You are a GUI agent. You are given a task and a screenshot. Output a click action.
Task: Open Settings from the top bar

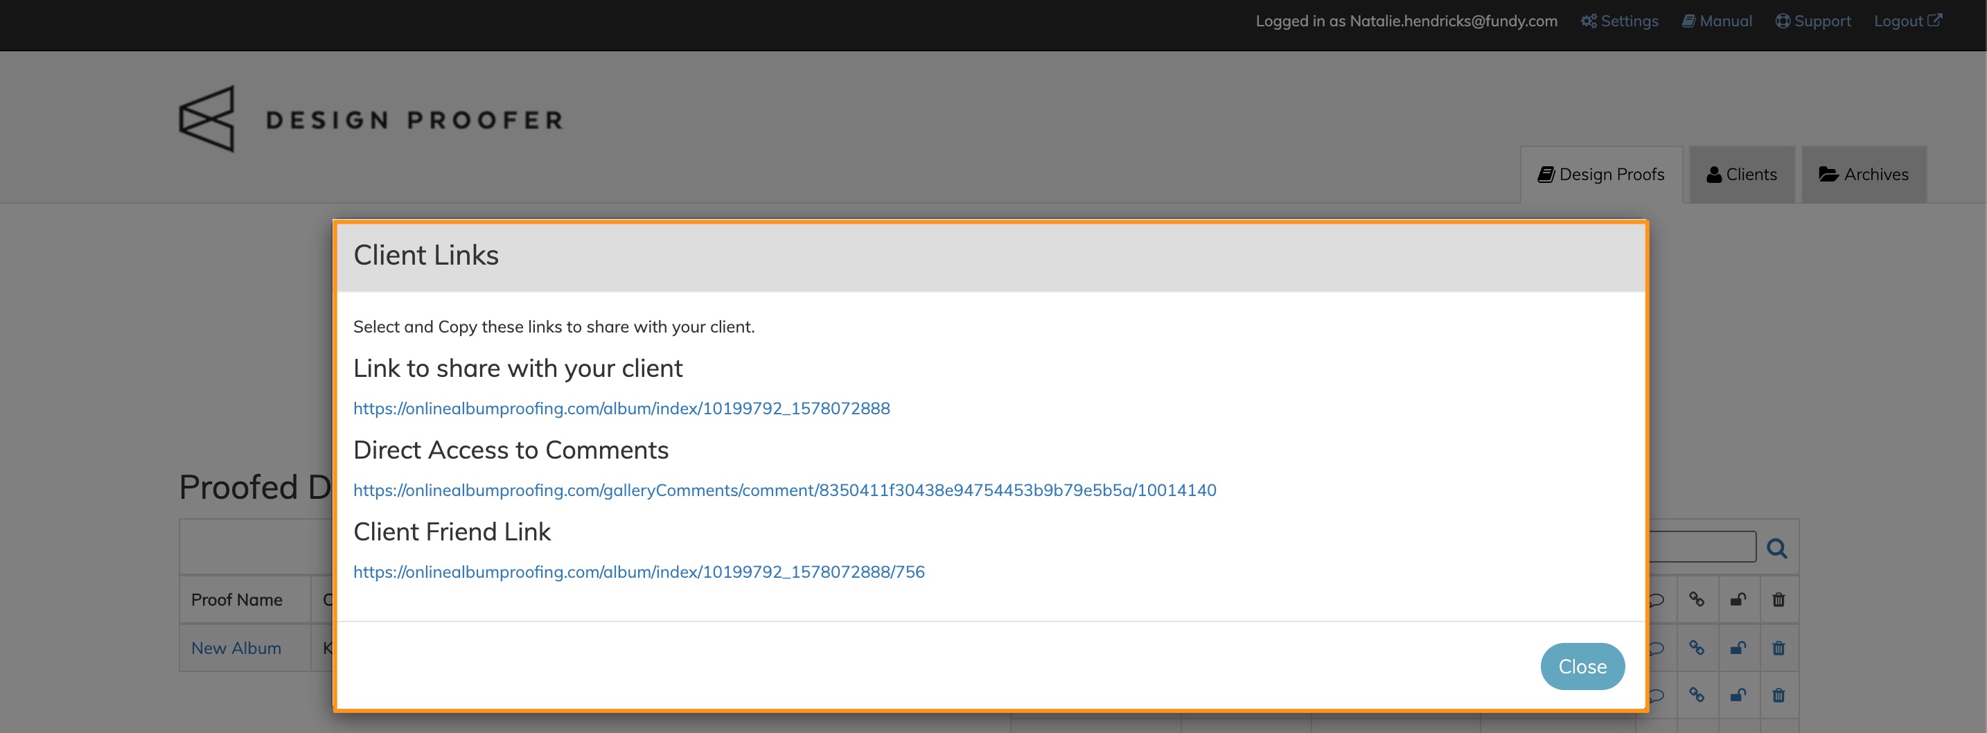pos(1619,21)
